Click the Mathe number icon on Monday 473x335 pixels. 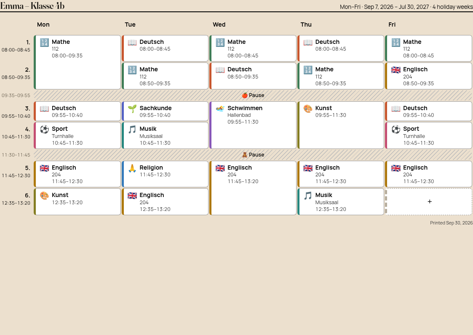(x=44, y=43)
